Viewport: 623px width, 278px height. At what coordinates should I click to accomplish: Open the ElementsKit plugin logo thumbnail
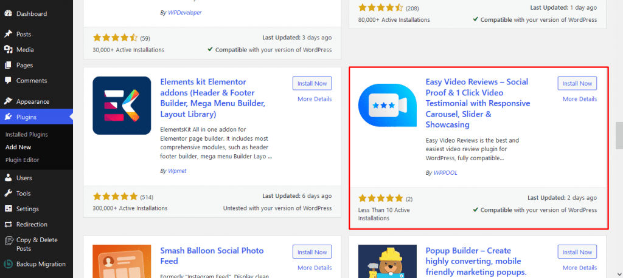point(122,106)
